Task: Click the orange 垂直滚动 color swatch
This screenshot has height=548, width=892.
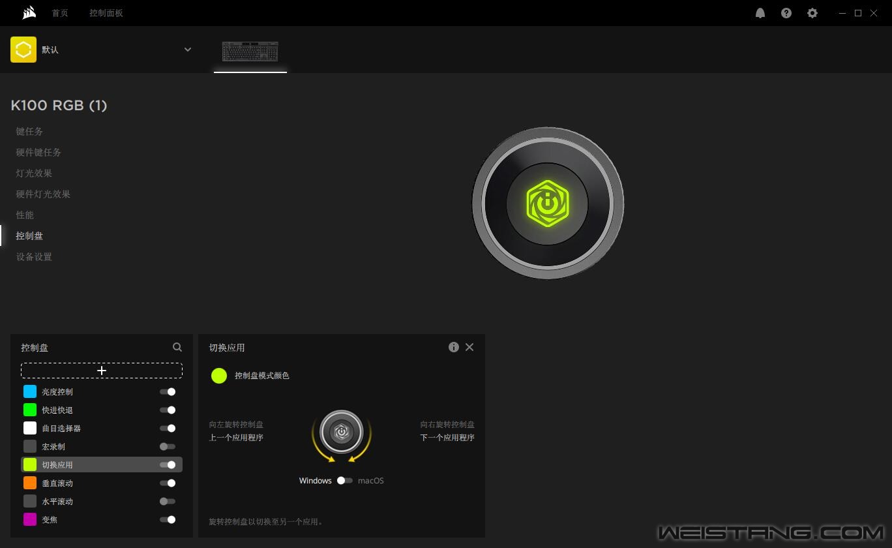Action: click(x=30, y=483)
